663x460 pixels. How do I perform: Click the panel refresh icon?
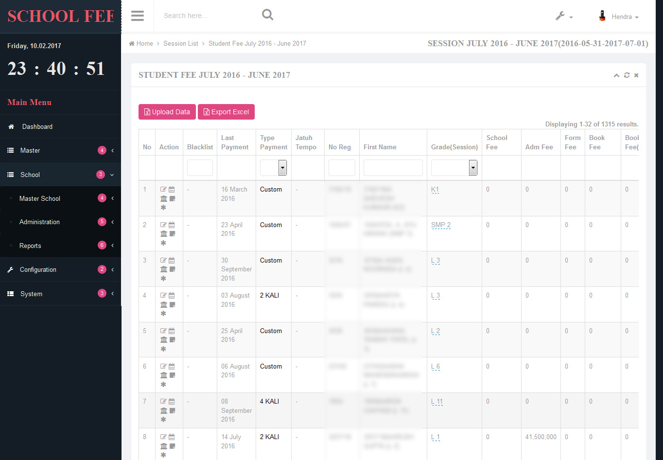coord(627,75)
